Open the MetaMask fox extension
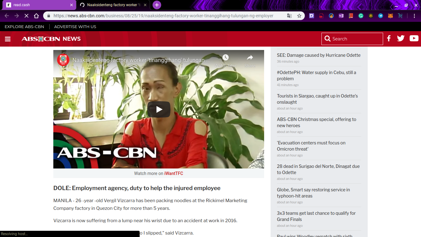 390,16
